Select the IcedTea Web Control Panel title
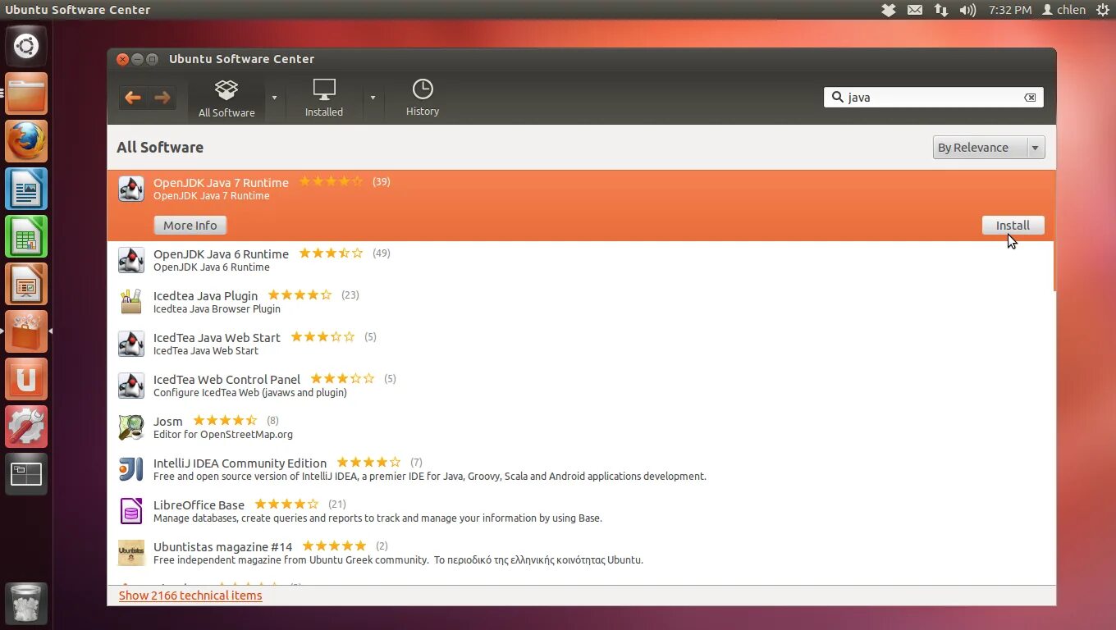1116x630 pixels. click(x=226, y=379)
